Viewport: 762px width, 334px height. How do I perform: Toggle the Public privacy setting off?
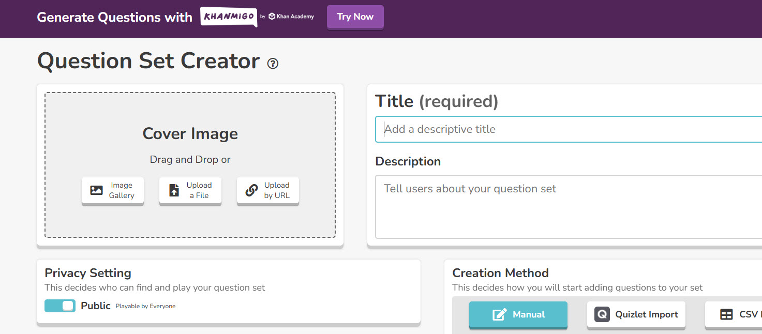[x=59, y=306]
